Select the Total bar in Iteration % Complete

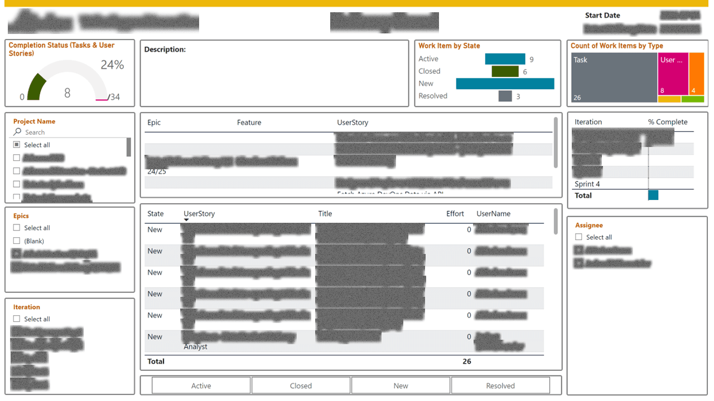pos(653,195)
